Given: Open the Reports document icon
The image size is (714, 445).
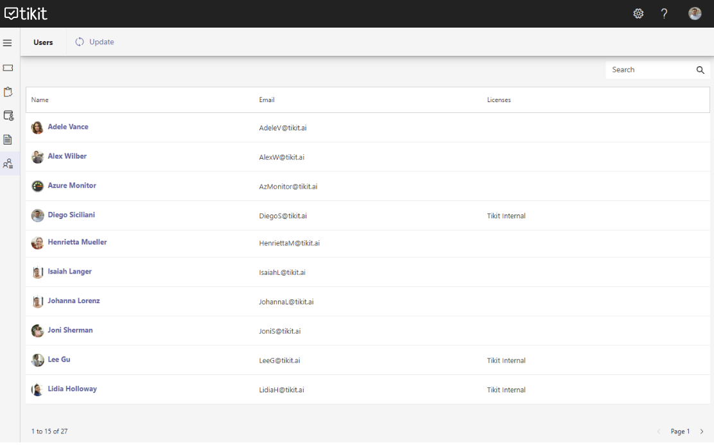Looking at the screenshot, I should [8, 139].
